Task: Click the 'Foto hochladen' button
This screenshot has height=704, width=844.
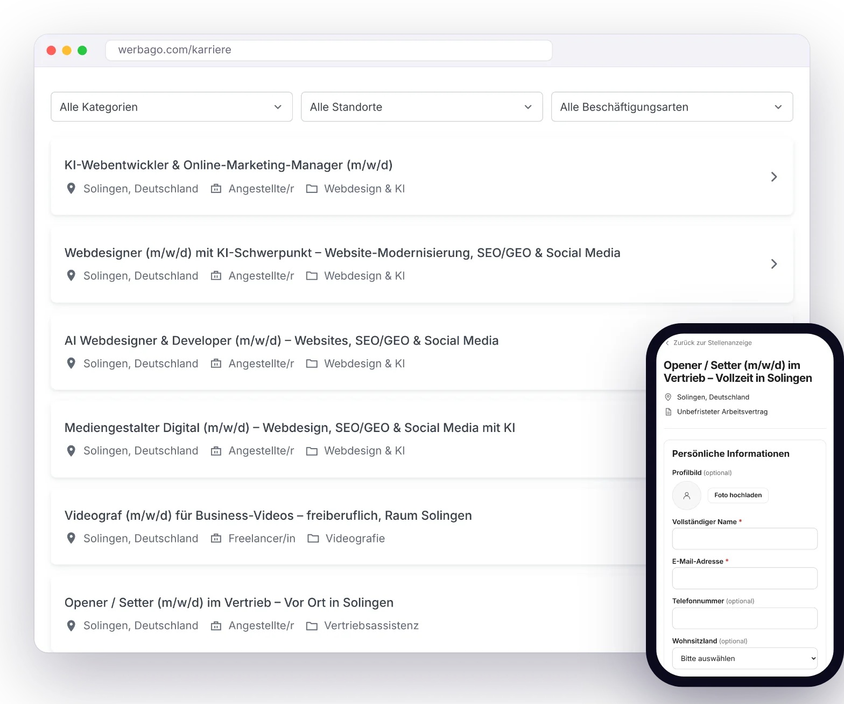Action: (738, 495)
